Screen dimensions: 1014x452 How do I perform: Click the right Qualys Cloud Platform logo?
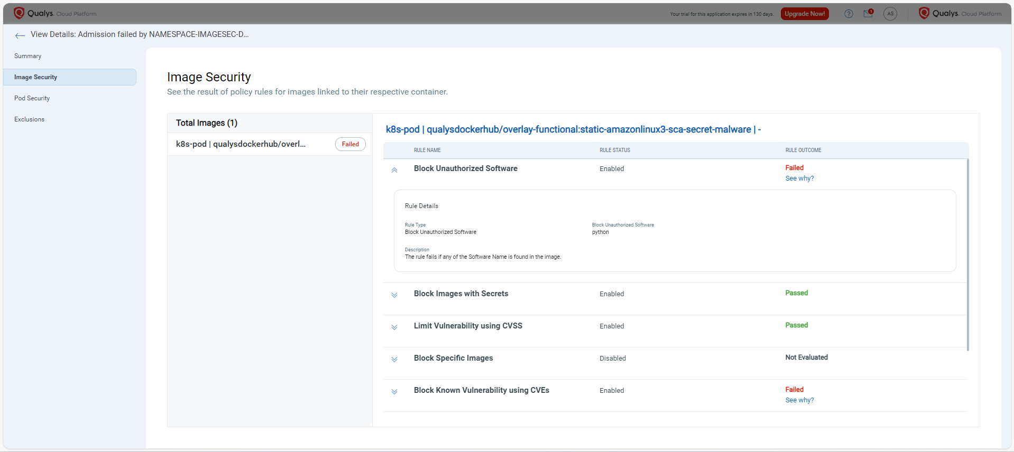tap(960, 13)
